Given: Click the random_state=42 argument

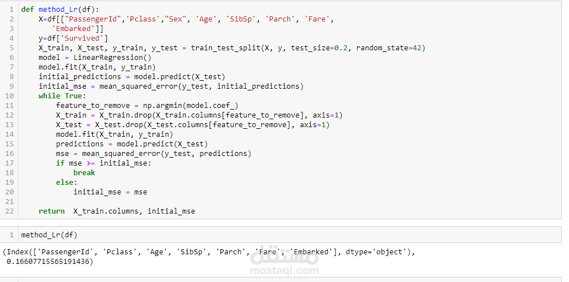Looking at the screenshot, I should point(390,48).
